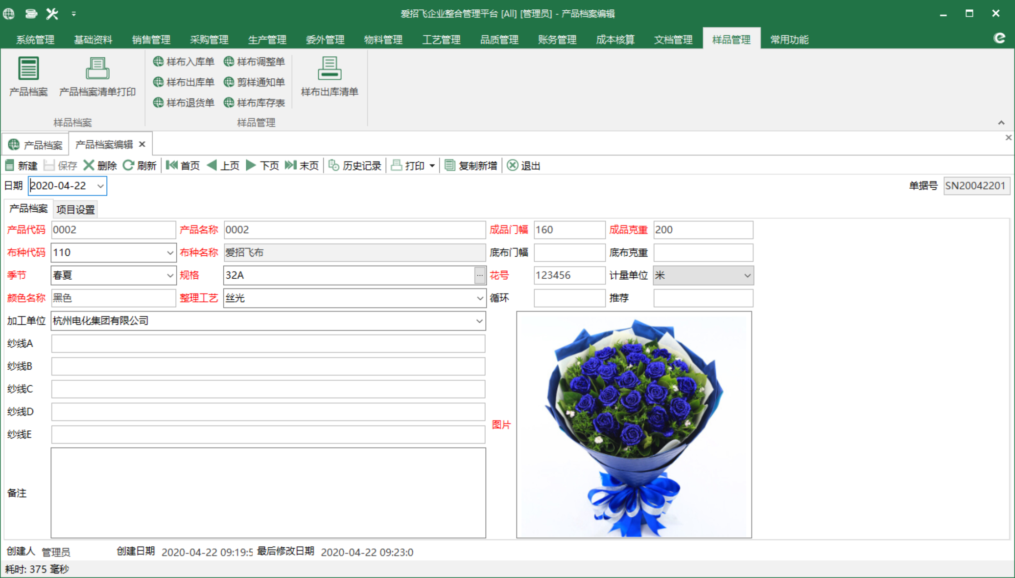
Task: Switch to 系统管理 menu tab
Action: click(x=35, y=40)
